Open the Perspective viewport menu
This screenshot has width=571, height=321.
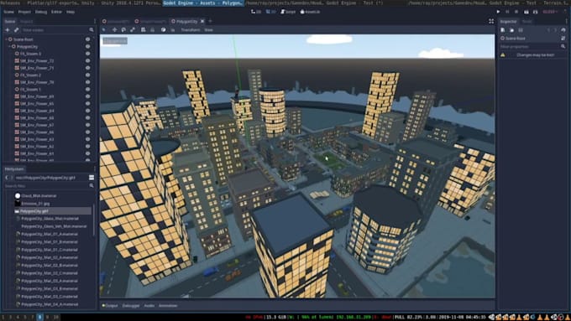point(115,41)
